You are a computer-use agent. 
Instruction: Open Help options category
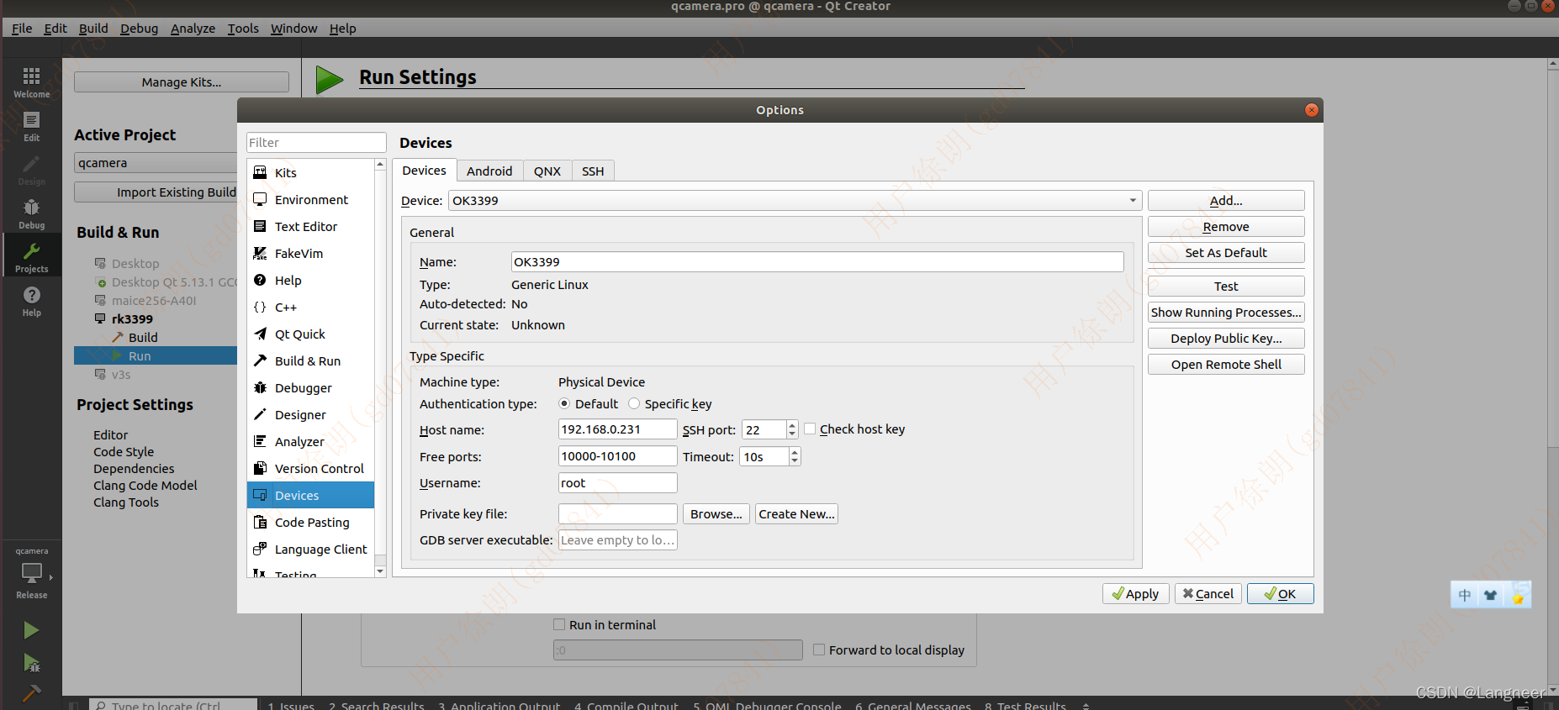point(310,280)
